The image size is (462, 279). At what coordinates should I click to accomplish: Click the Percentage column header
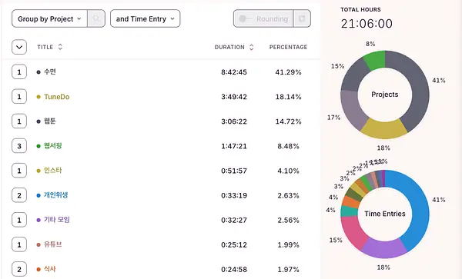coord(288,47)
